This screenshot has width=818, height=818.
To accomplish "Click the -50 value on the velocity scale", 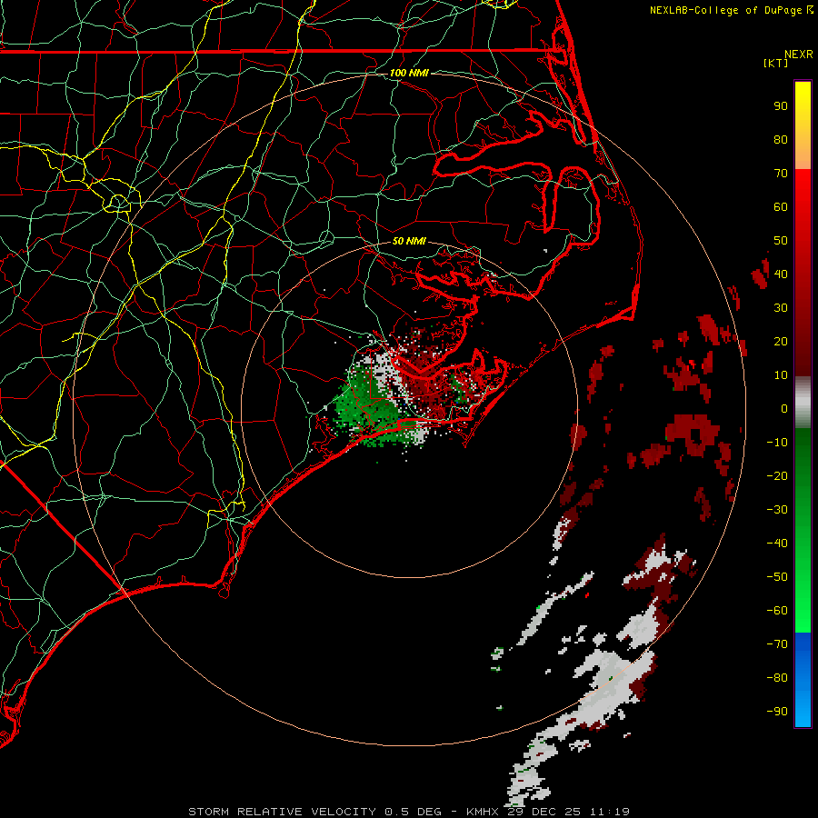I will click(x=777, y=577).
